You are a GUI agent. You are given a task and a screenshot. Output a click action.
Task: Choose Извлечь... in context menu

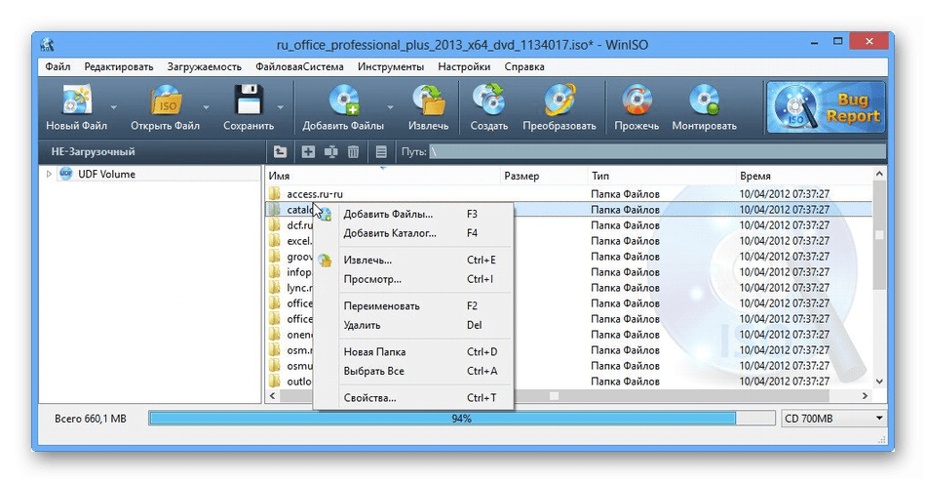click(413, 261)
